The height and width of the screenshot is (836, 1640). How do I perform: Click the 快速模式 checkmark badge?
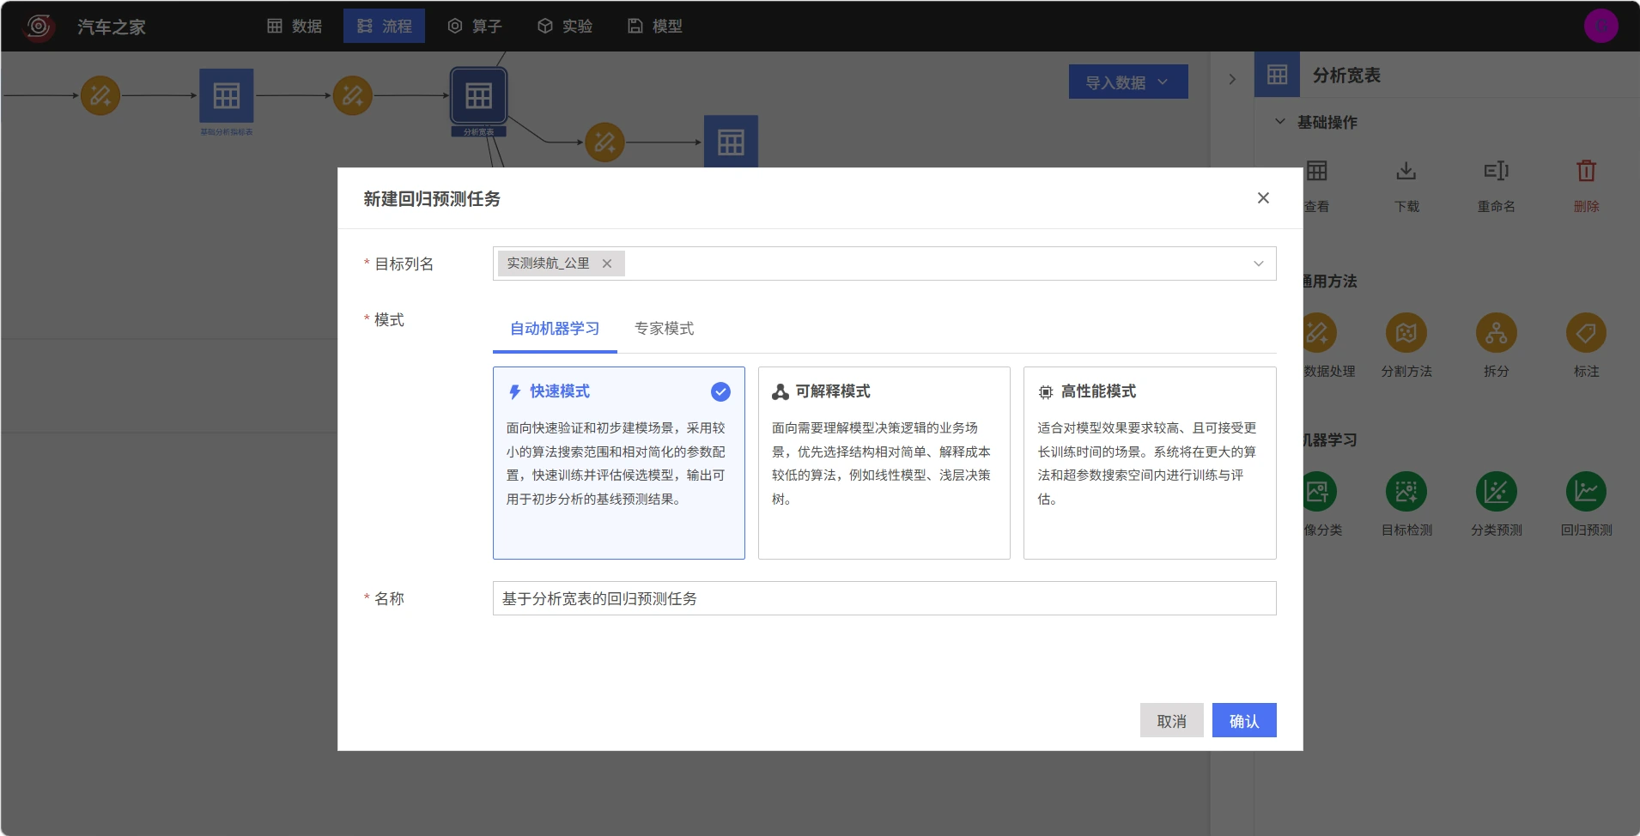coord(720,391)
